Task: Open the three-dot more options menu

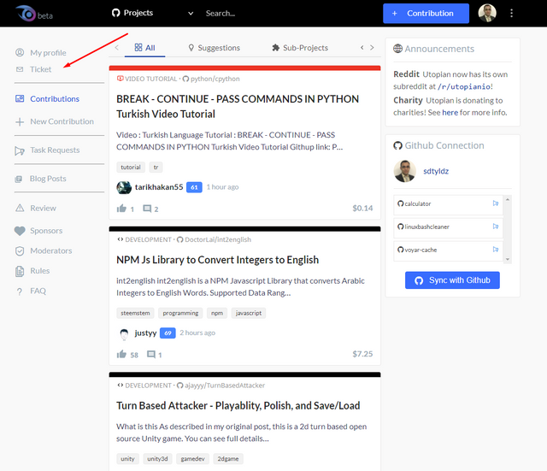Action: click(511, 14)
